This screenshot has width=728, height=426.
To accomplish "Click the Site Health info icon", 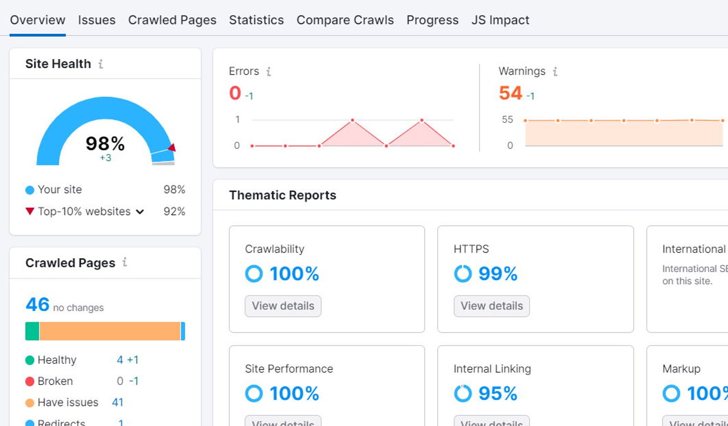I will pos(101,64).
